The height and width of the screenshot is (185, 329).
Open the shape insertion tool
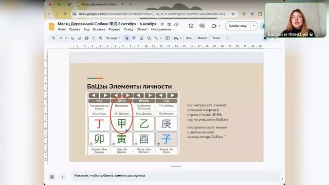point(149,38)
